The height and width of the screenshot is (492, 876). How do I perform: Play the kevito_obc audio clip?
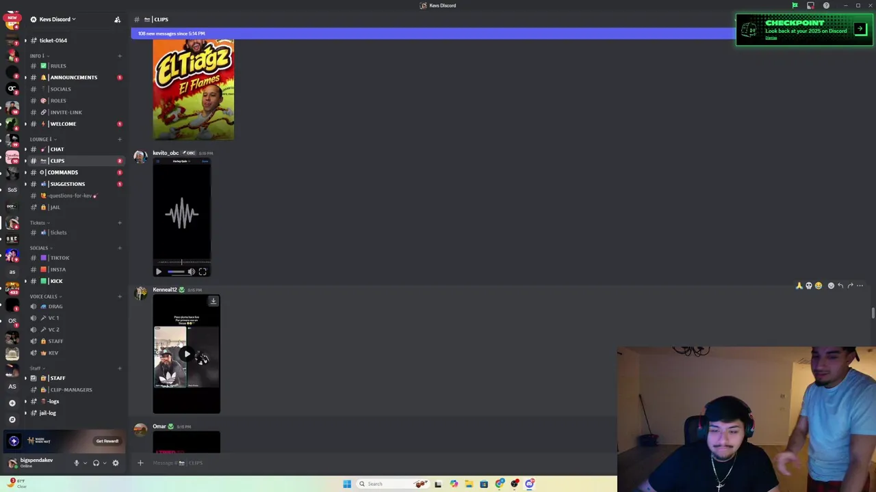(159, 272)
